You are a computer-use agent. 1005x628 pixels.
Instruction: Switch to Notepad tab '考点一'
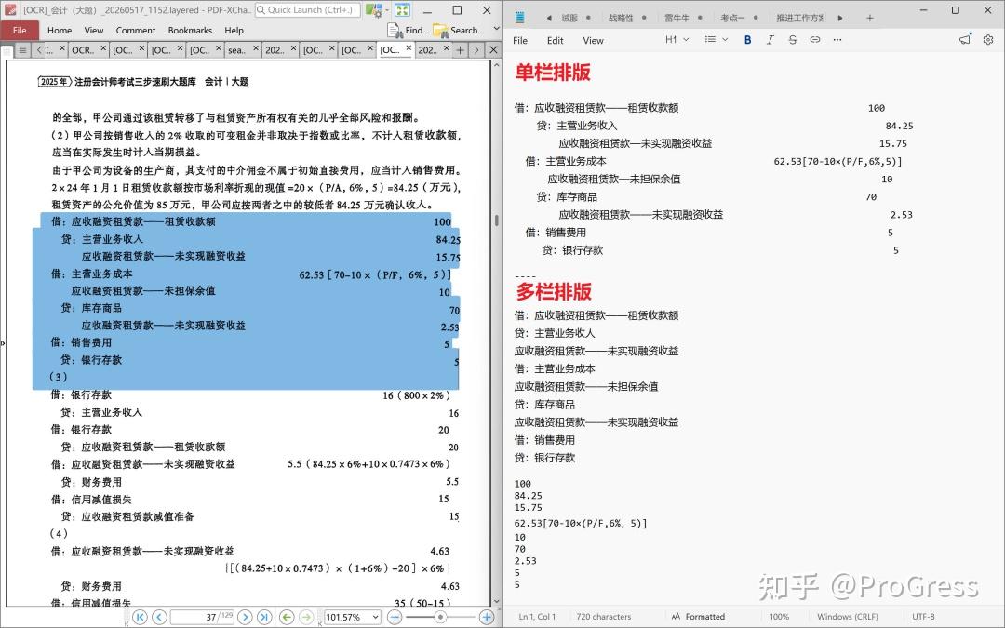click(732, 18)
